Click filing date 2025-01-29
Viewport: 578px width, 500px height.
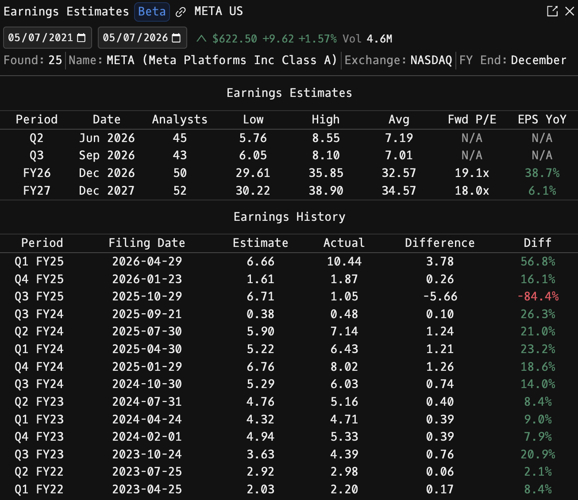tap(147, 367)
